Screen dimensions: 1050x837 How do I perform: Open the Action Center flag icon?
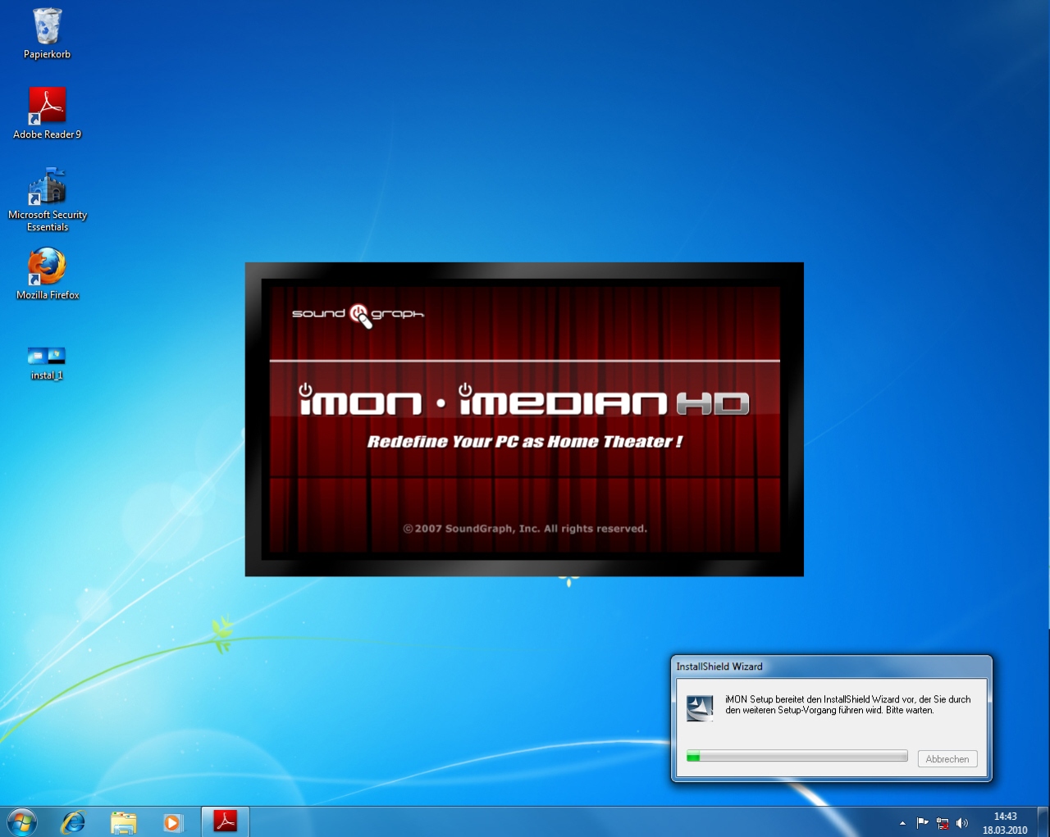922,823
